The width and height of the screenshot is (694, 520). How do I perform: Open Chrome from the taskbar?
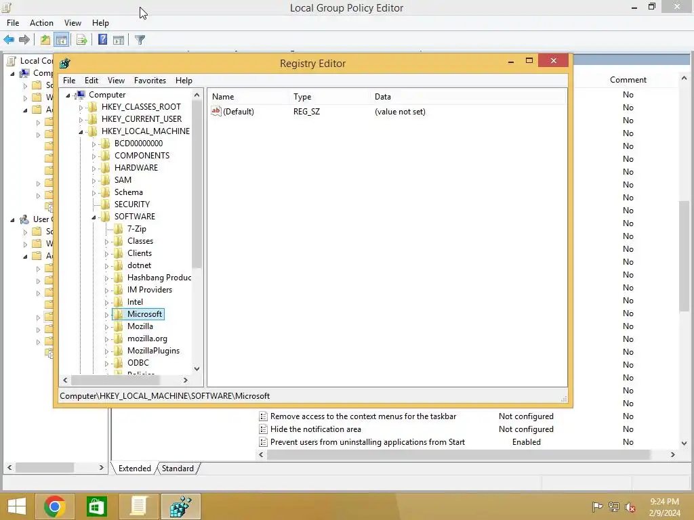(54, 506)
